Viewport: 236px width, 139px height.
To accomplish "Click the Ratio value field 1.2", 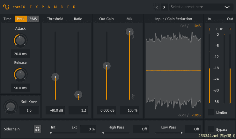I will click(x=78, y=110).
